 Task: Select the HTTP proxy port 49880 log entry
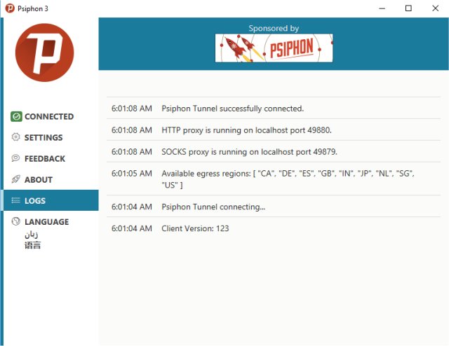(x=274, y=130)
